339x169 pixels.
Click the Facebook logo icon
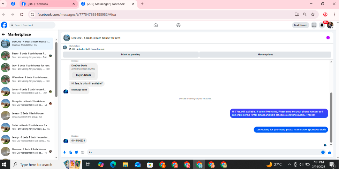pos(4,25)
